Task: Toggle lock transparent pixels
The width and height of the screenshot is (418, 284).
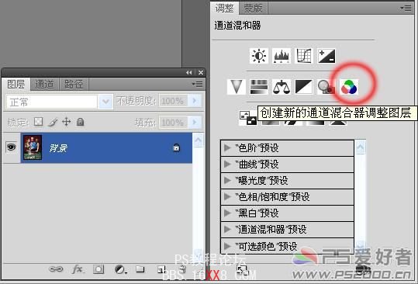Action: [x=39, y=122]
